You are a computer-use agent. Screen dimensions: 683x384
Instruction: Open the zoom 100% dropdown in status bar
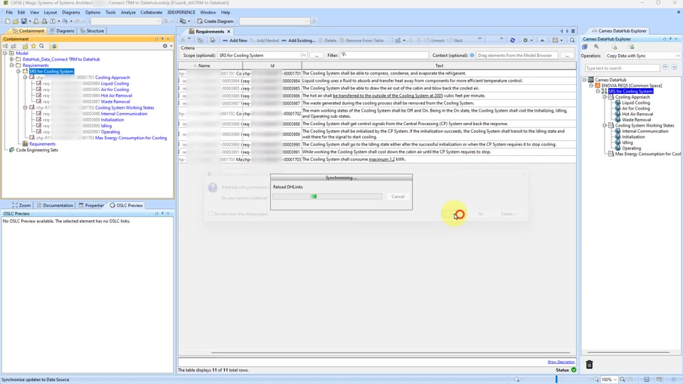[609, 380]
